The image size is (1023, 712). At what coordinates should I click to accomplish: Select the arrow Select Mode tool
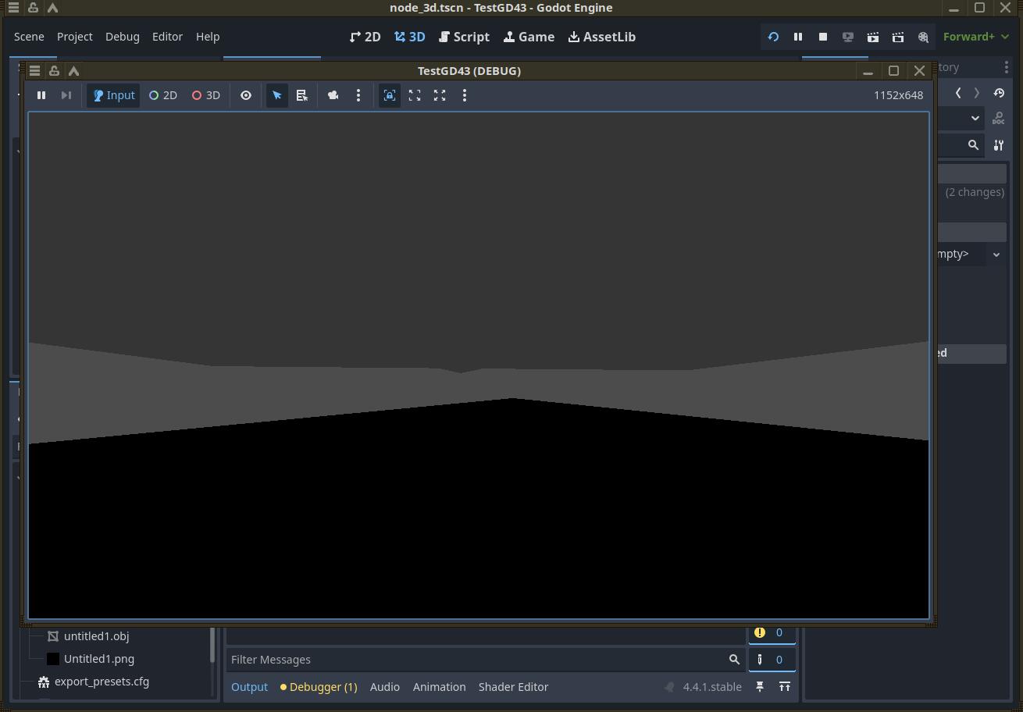(x=277, y=95)
